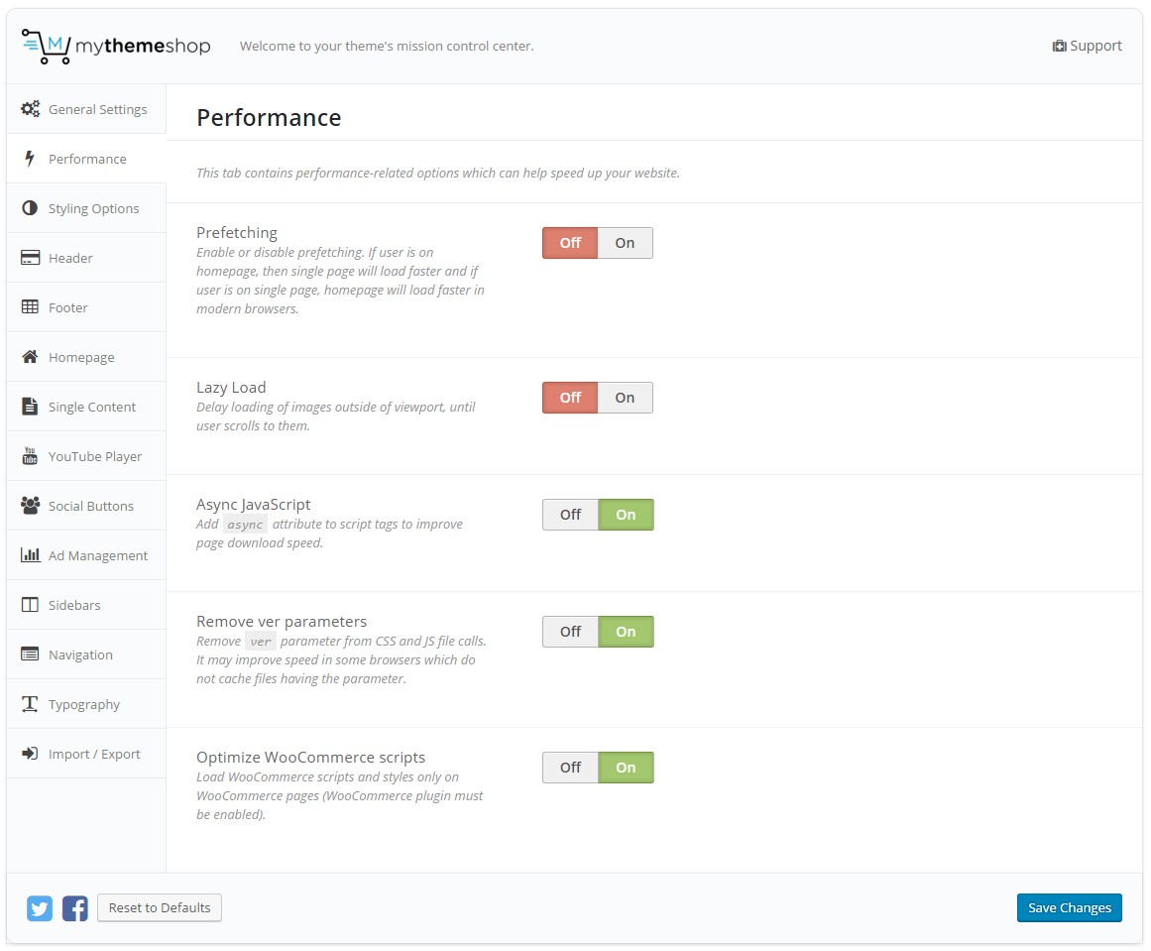Switch to Styling Options tab
Screen dimensions: 1151x951
pos(86,208)
